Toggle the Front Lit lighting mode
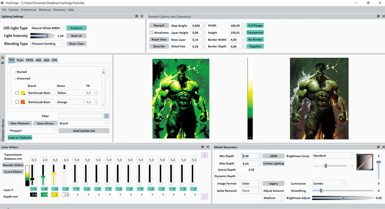This screenshot has width=385, height=209. (76, 28)
